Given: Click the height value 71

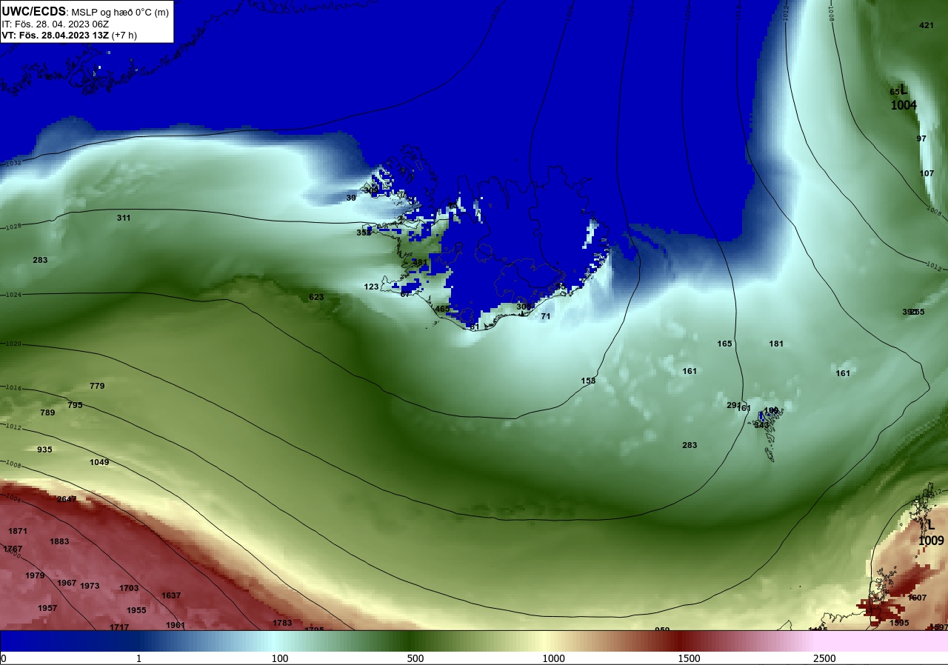Looking at the screenshot, I should click(546, 316).
